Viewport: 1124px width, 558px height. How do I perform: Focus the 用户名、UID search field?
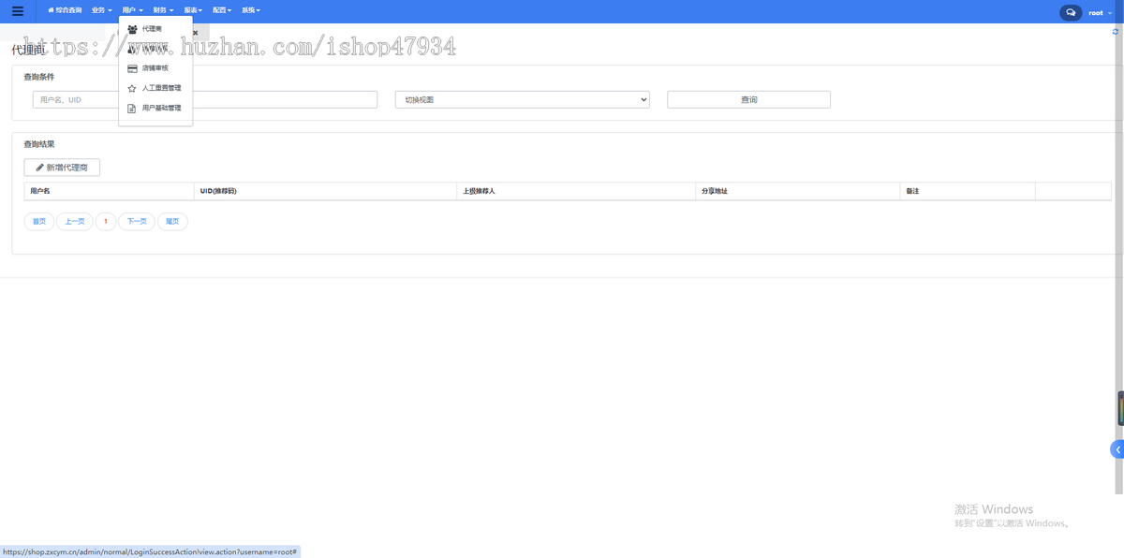tap(205, 99)
